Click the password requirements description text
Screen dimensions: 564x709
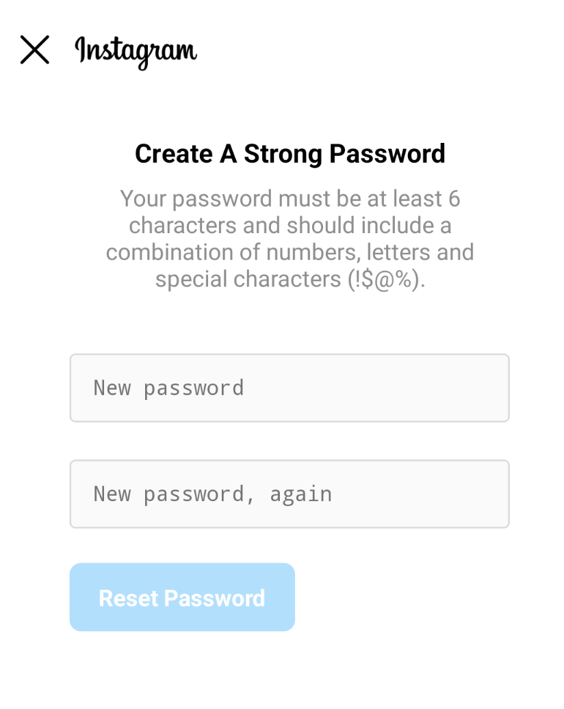[290, 239]
